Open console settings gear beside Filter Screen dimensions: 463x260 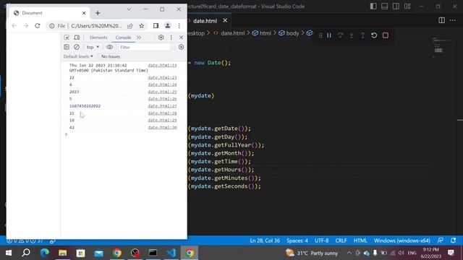(x=182, y=47)
